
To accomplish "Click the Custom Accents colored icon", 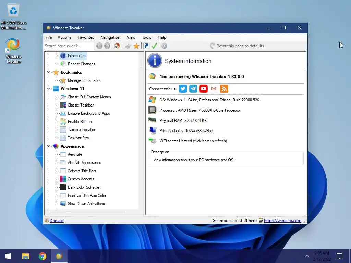I will point(63,179).
